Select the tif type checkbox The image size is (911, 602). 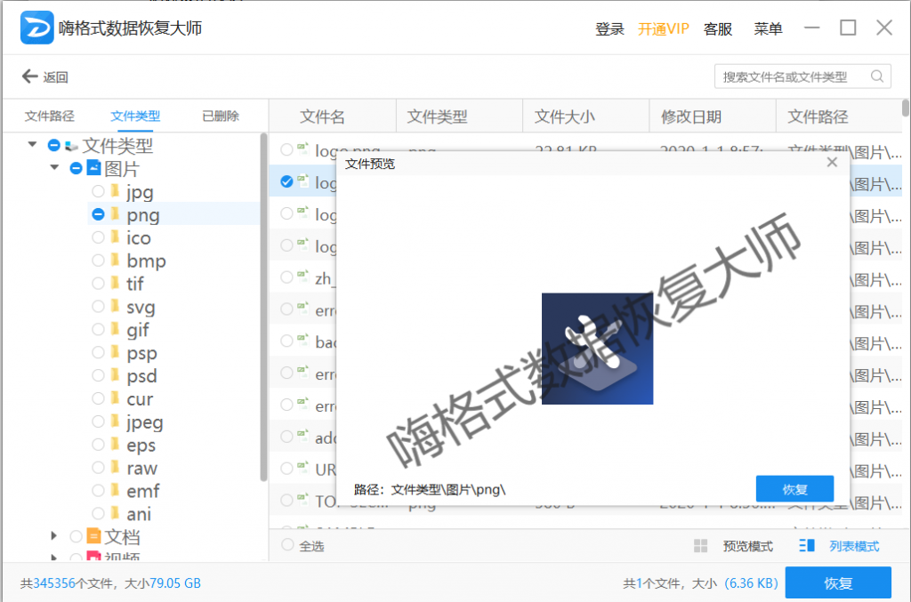click(98, 284)
